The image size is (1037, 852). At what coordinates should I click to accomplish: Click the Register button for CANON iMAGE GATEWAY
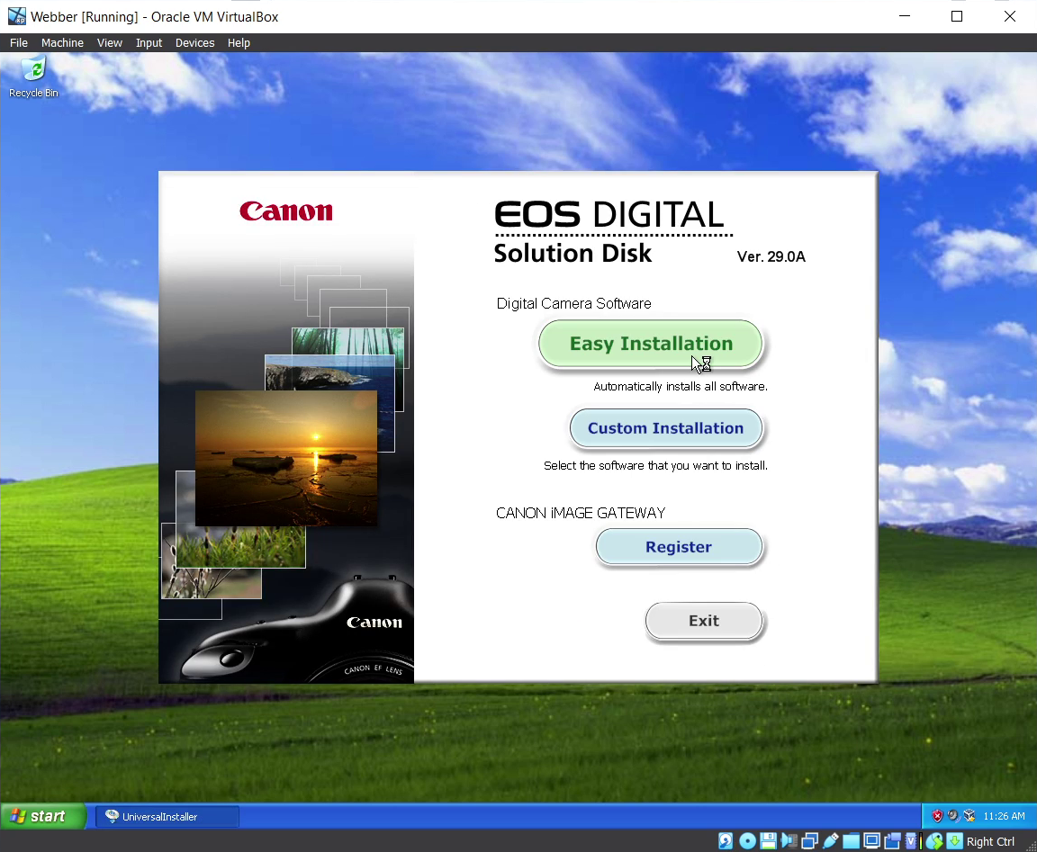coord(678,547)
